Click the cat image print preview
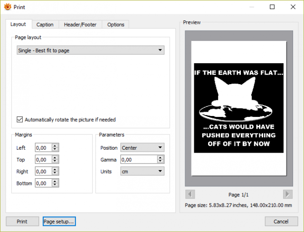The image size is (304, 232). click(238, 108)
